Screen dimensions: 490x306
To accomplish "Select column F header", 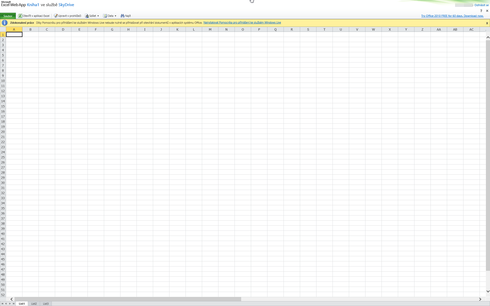I will point(96,30).
